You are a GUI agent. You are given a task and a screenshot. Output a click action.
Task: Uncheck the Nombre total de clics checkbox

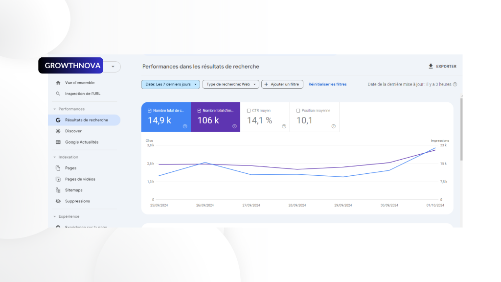tap(150, 111)
